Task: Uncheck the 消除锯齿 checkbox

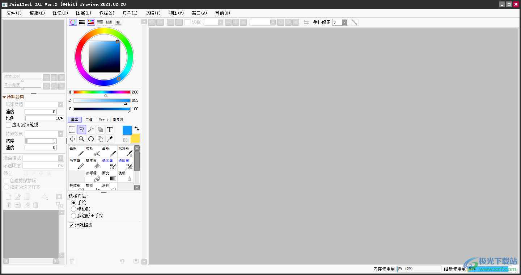Action: tap(71, 225)
